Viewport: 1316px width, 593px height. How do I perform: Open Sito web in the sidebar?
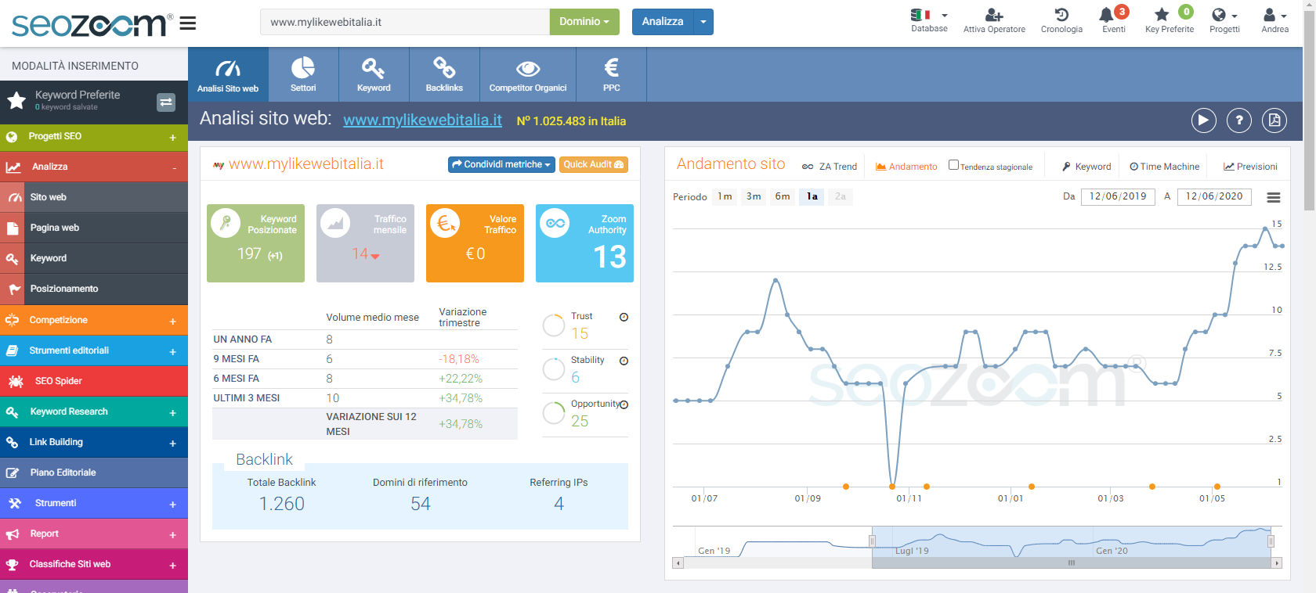point(94,197)
